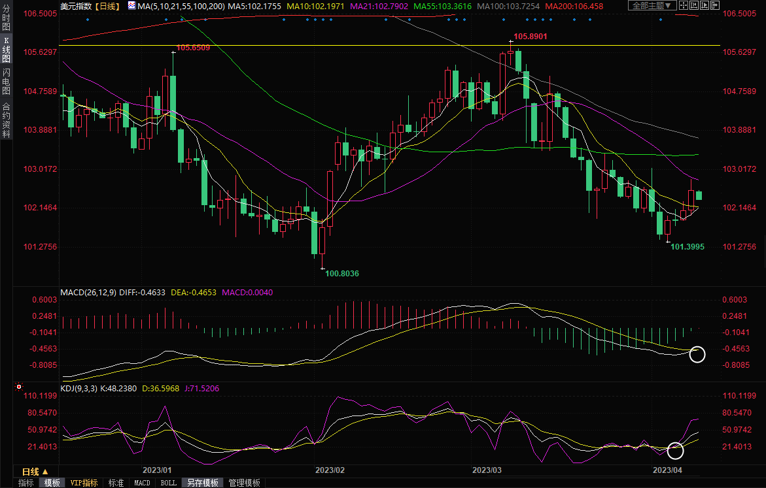Viewport: 766px width, 488px height.
Task: Click the 另存模板 button
Action: pyautogui.click(x=202, y=483)
